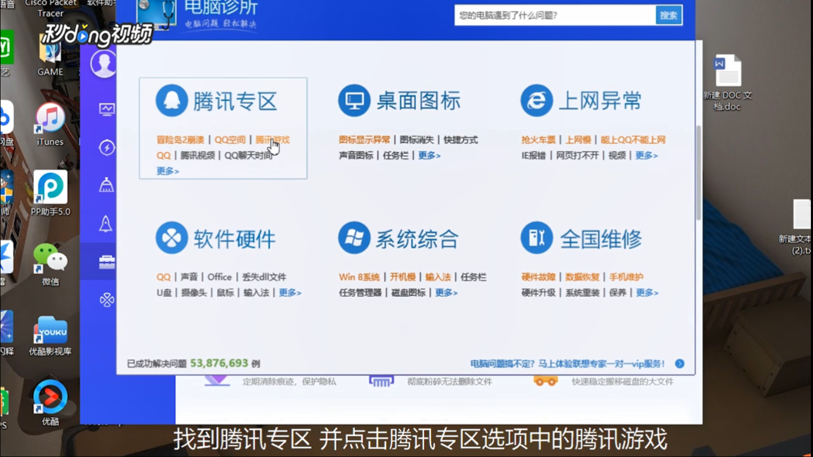The width and height of the screenshot is (813, 457).
Task: Open the cleanup broom sidebar icon
Action: coord(107,185)
